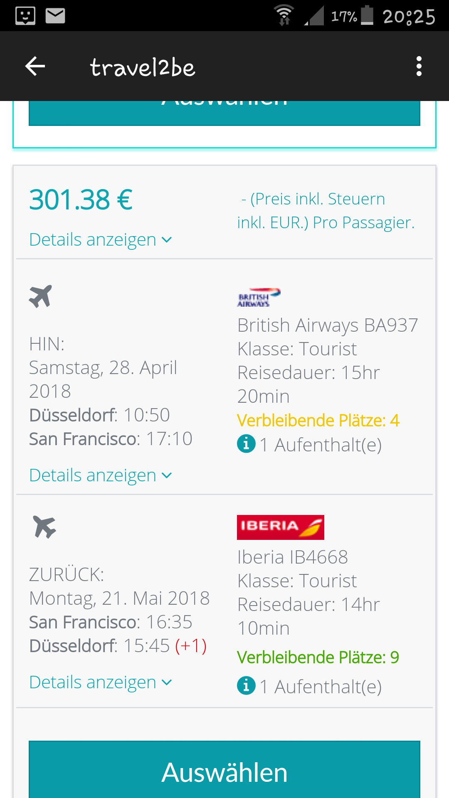Viewport: 449px width, 798px height.
Task: Tap info icon for return stopover
Action: tap(246, 685)
